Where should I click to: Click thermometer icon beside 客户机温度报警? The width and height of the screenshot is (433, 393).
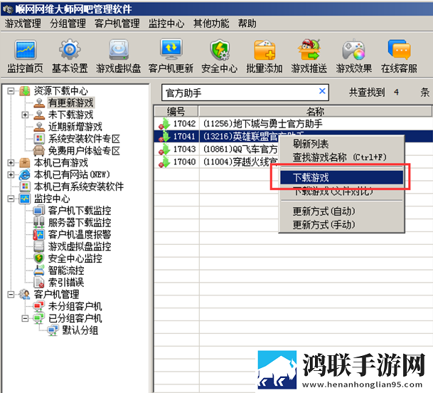(39, 234)
